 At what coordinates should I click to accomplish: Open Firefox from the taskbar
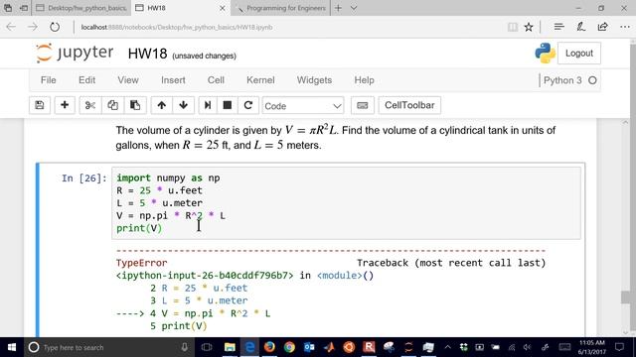(269, 347)
